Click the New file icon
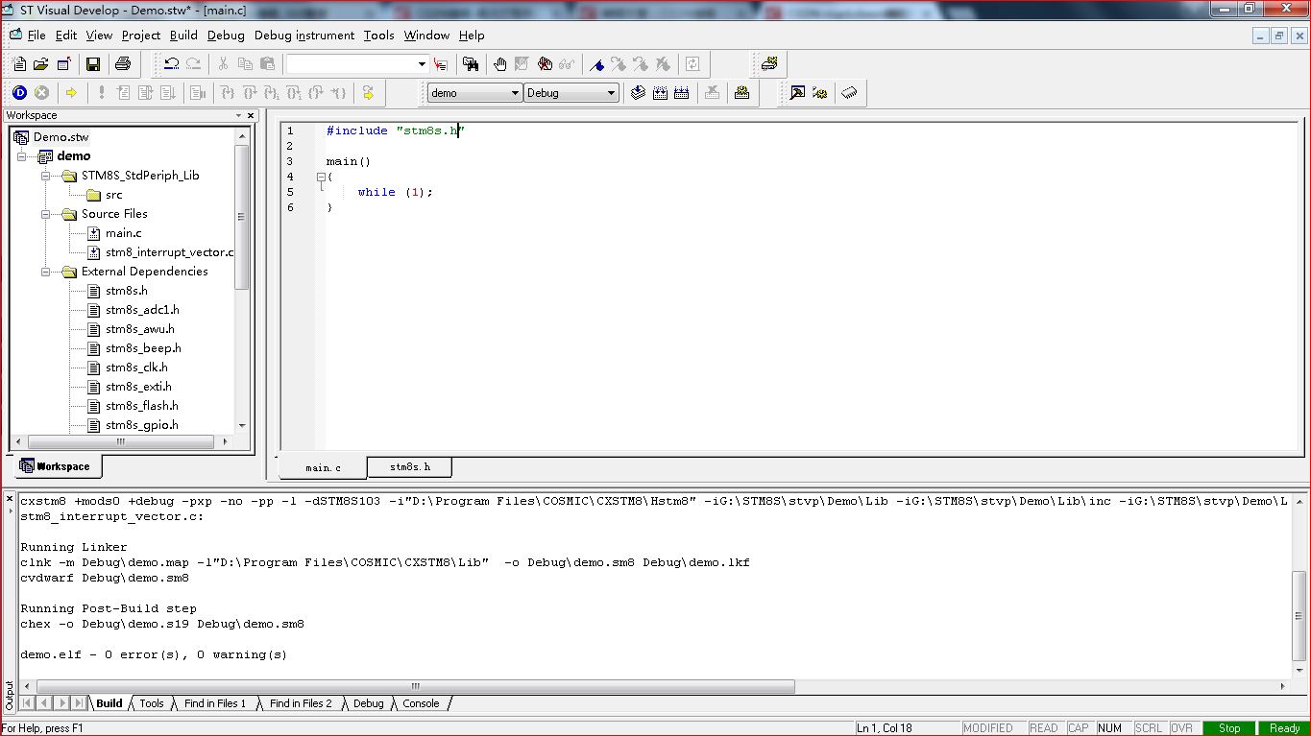1311x736 pixels. [x=19, y=64]
